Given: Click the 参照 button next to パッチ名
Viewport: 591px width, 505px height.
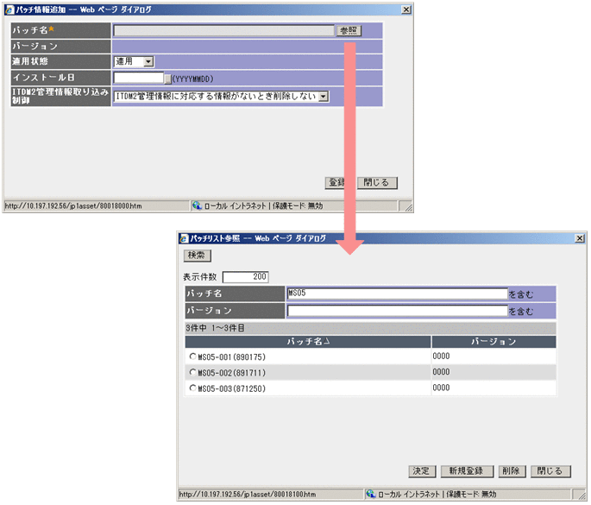Looking at the screenshot, I should tap(349, 30).
